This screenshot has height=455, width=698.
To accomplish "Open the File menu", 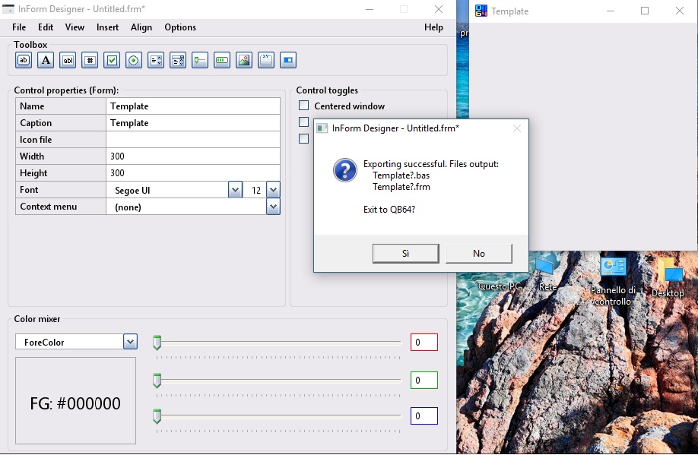I will point(19,27).
